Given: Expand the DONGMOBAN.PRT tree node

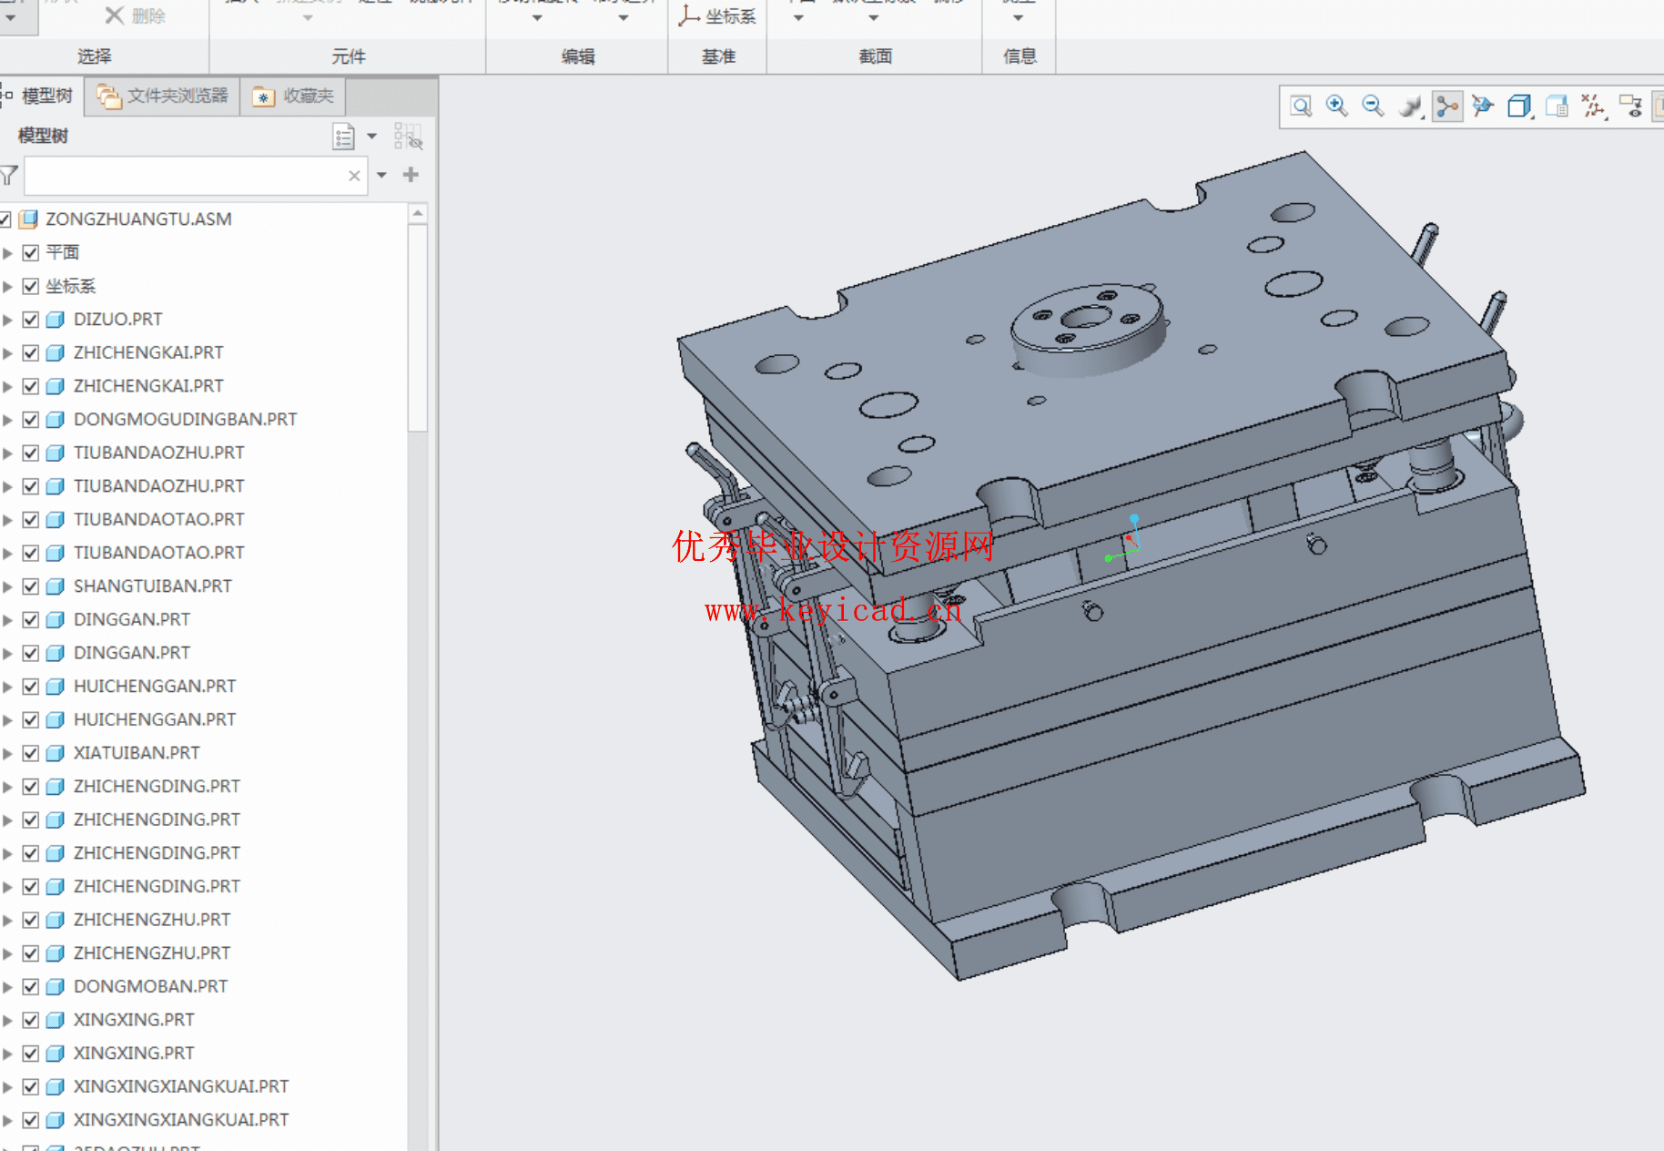Looking at the screenshot, I should pyautogui.click(x=8, y=987).
